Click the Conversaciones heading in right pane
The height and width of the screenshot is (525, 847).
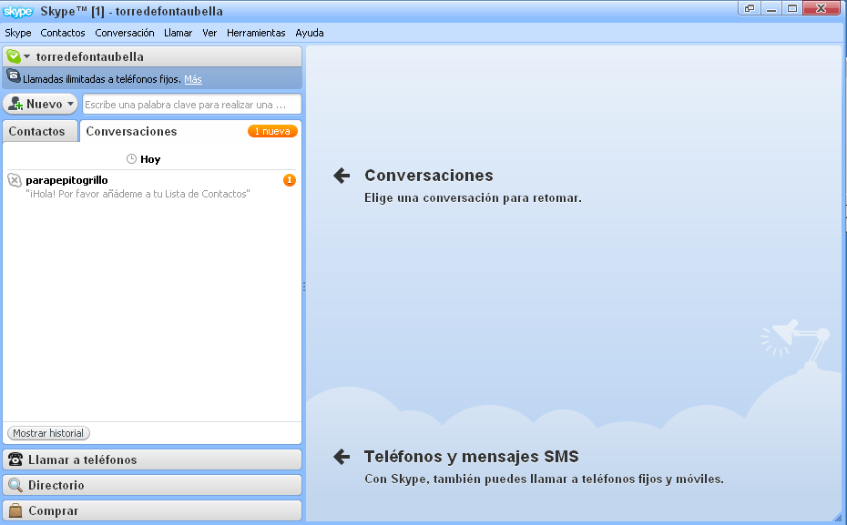(x=429, y=176)
